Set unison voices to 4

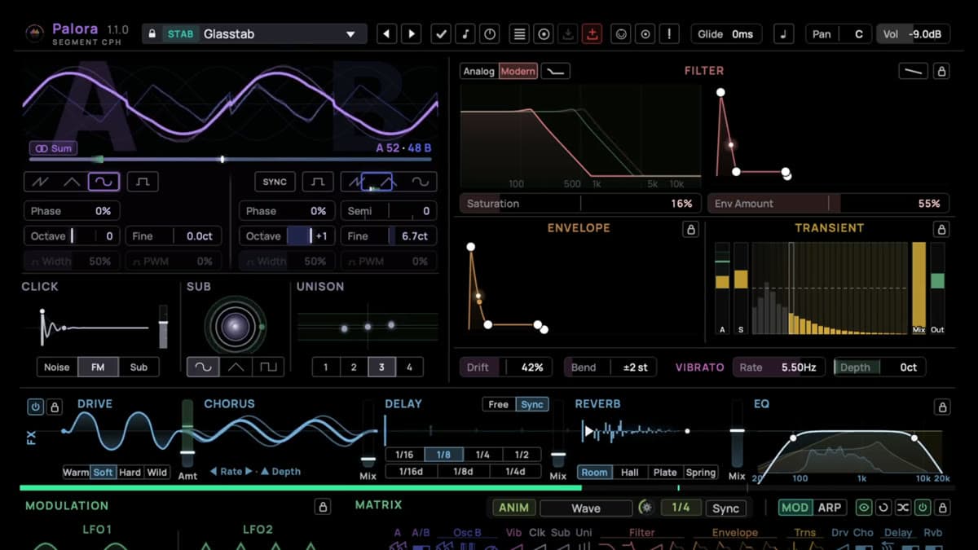(x=409, y=367)
